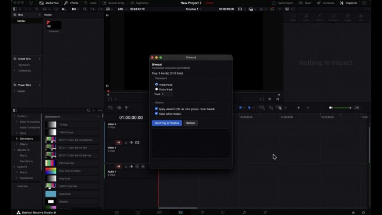Select Keywords under Smart Bins
This screenshot has width=382, height=215.
24,65
